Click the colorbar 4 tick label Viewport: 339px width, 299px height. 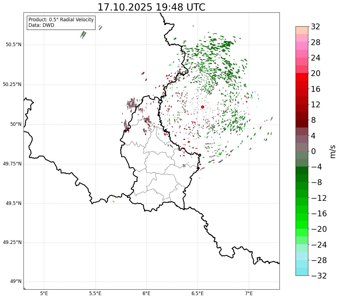pyautogui.click(x=313, y=136)
